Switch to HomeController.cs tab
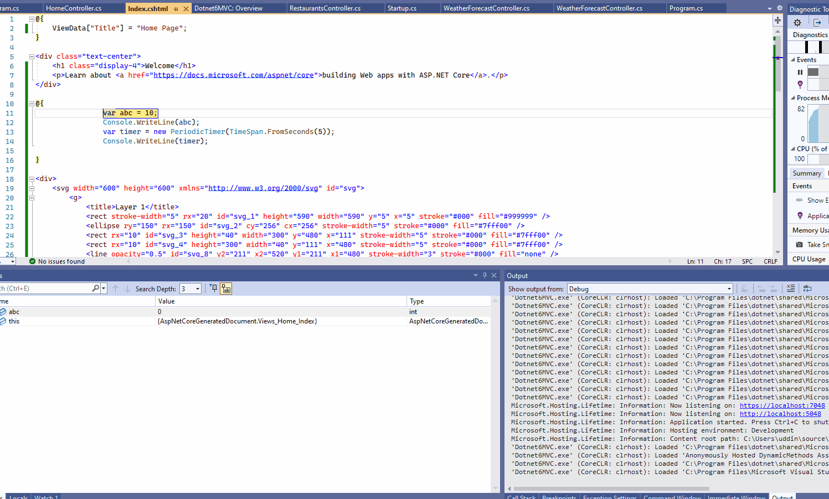Viewport: 829px width, 499px height. pyautogui.click(x=74, y=8)
